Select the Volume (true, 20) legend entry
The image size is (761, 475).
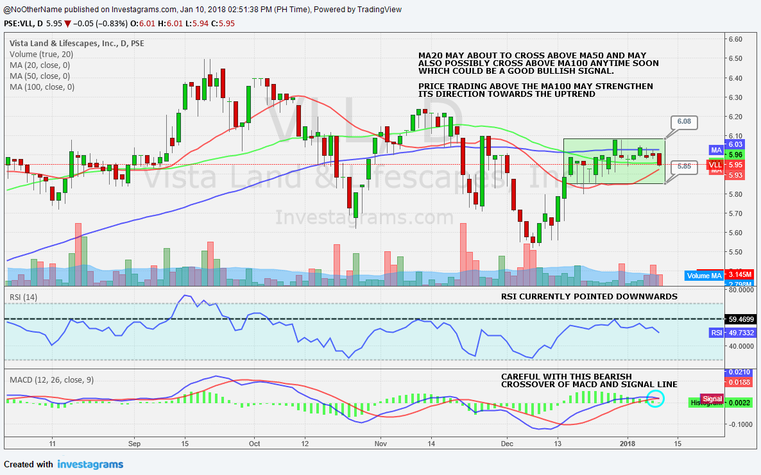coord(41,54)
